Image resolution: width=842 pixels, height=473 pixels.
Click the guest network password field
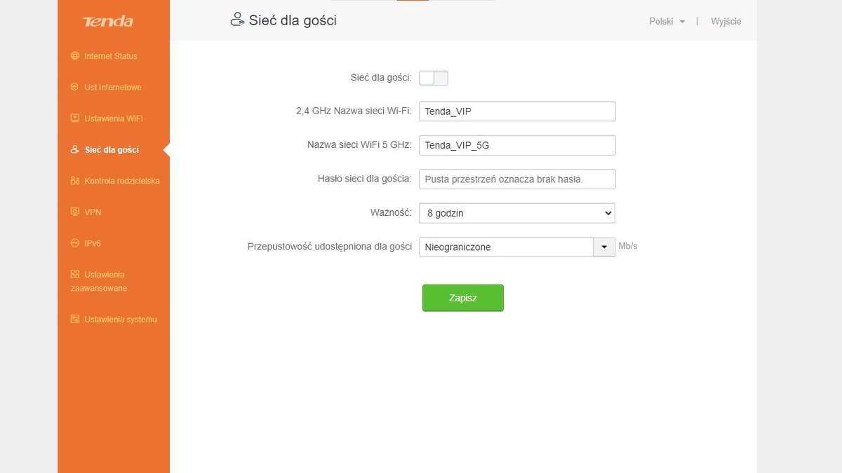click(x=516, y=179)
